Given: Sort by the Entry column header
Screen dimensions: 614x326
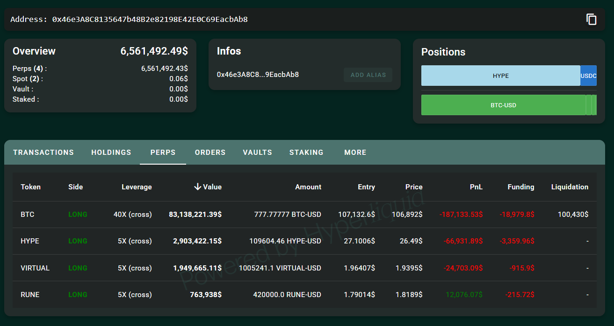Looking at the screenshot, I should (366, 187).
